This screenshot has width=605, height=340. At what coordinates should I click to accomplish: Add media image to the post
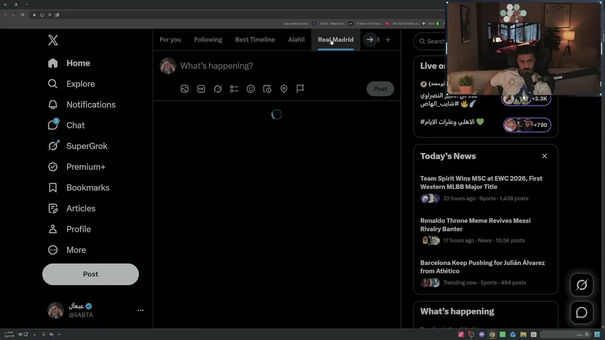(184, 89)
